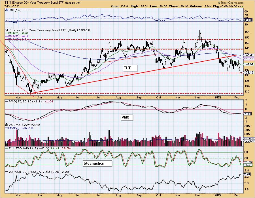Click the RSI(14) indicator icon
Image resolution: width=255 pixels, height=198 pixels.
(x=7, y=10)
